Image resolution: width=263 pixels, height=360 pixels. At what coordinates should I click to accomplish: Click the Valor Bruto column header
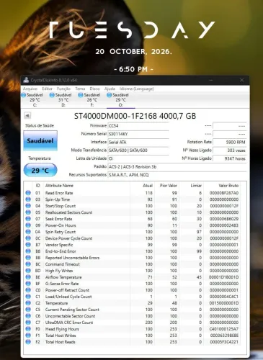point(228,186)
